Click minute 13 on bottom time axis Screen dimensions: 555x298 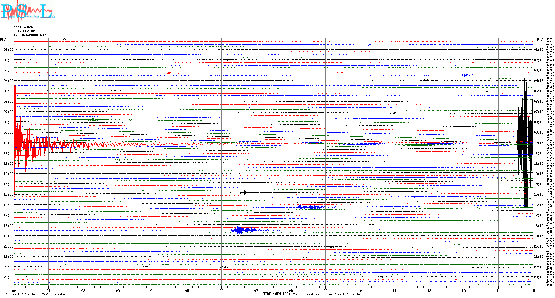point(464,291)
